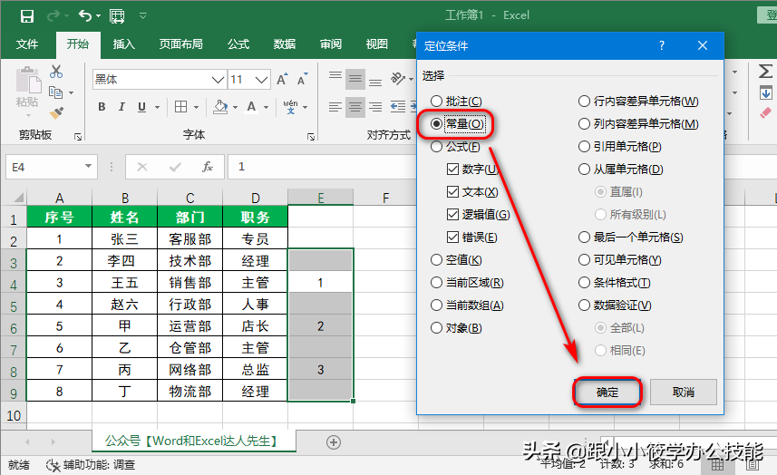
Task: Open the font group dialog launcher
Action: tap(311, 137)
